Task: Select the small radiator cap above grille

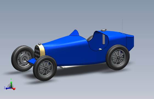Action: (x=39, y=44)
